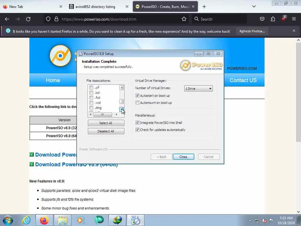This screenshot has height=226, width=301.
Task: Click Select All button
Action: click(106, 123)
